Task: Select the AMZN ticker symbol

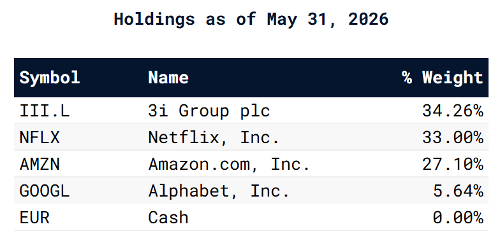Action: [40, 164]
